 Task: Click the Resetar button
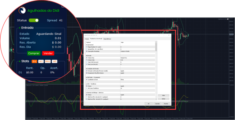point(166,104)
